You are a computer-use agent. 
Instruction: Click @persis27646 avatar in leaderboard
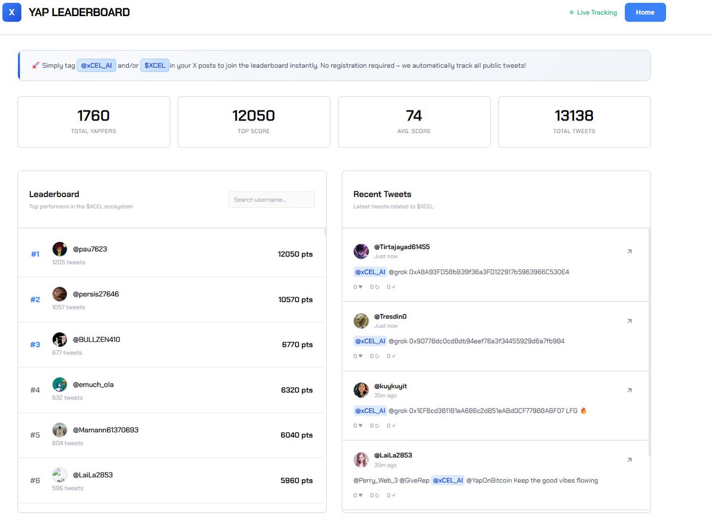pyautogui.click(x=59, y=294)
